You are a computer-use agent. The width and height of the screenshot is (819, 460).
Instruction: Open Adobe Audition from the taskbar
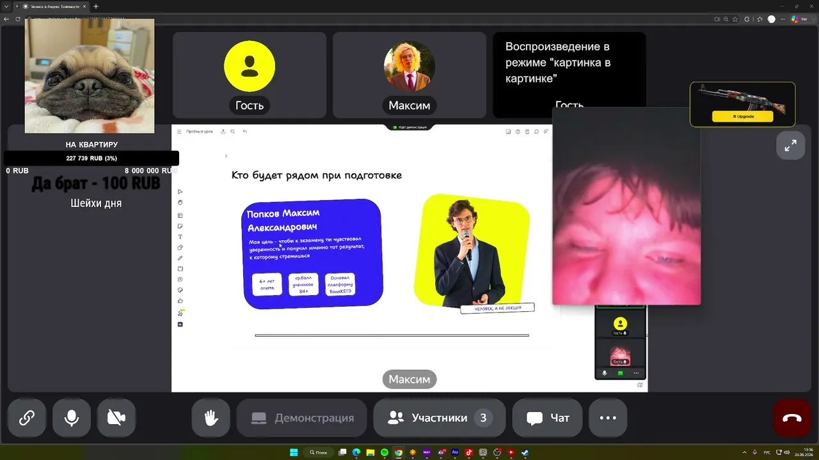click(x=455, y=452)
